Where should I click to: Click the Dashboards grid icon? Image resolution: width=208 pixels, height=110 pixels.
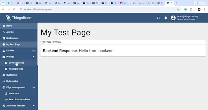(x=4, y=38)
